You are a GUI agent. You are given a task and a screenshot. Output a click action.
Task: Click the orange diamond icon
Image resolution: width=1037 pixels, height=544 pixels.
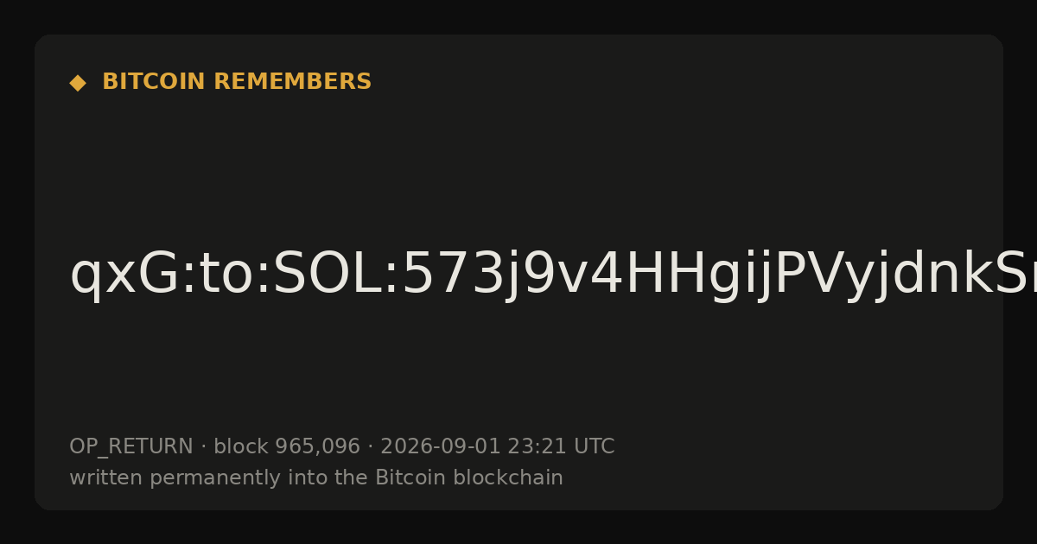tap(78, 83)
